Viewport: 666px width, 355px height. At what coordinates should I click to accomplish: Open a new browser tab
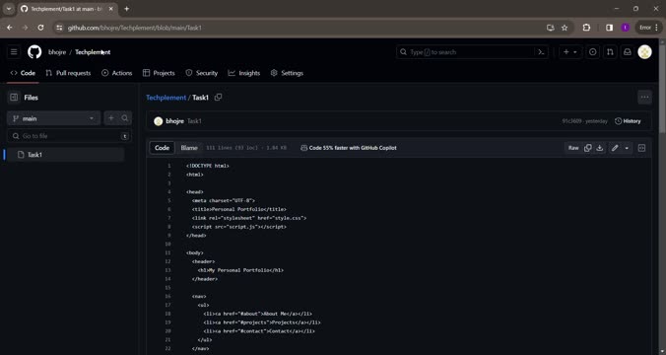[x=126, y=9]
